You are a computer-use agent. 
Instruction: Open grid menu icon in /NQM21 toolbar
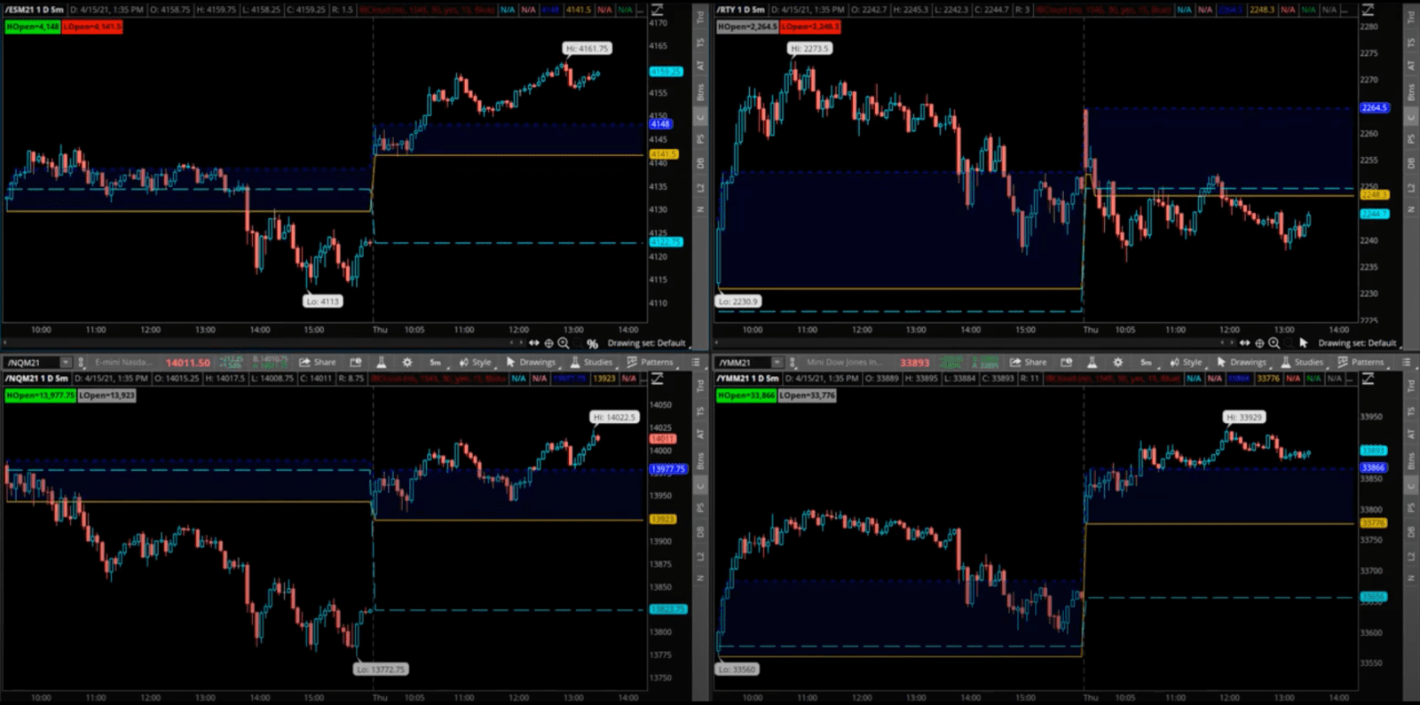click(697, 363)
